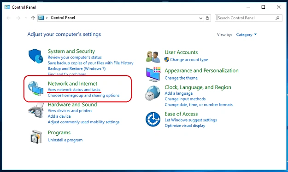
Task: Open Adjust commonly used mobility settings
Action: (83, 122)
